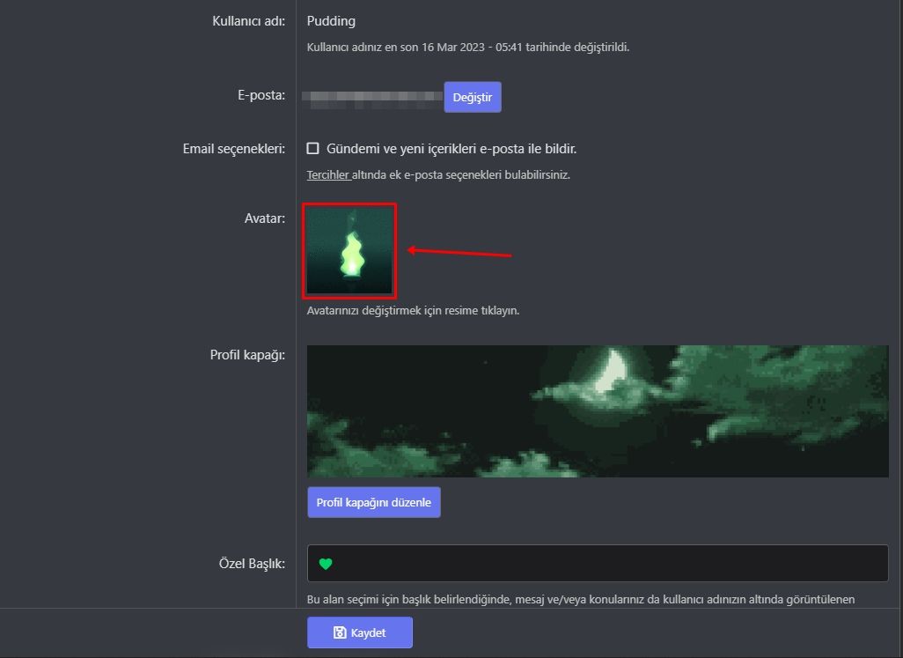
Task: Click the blurred e-mail address
Action: pos(372,99)
